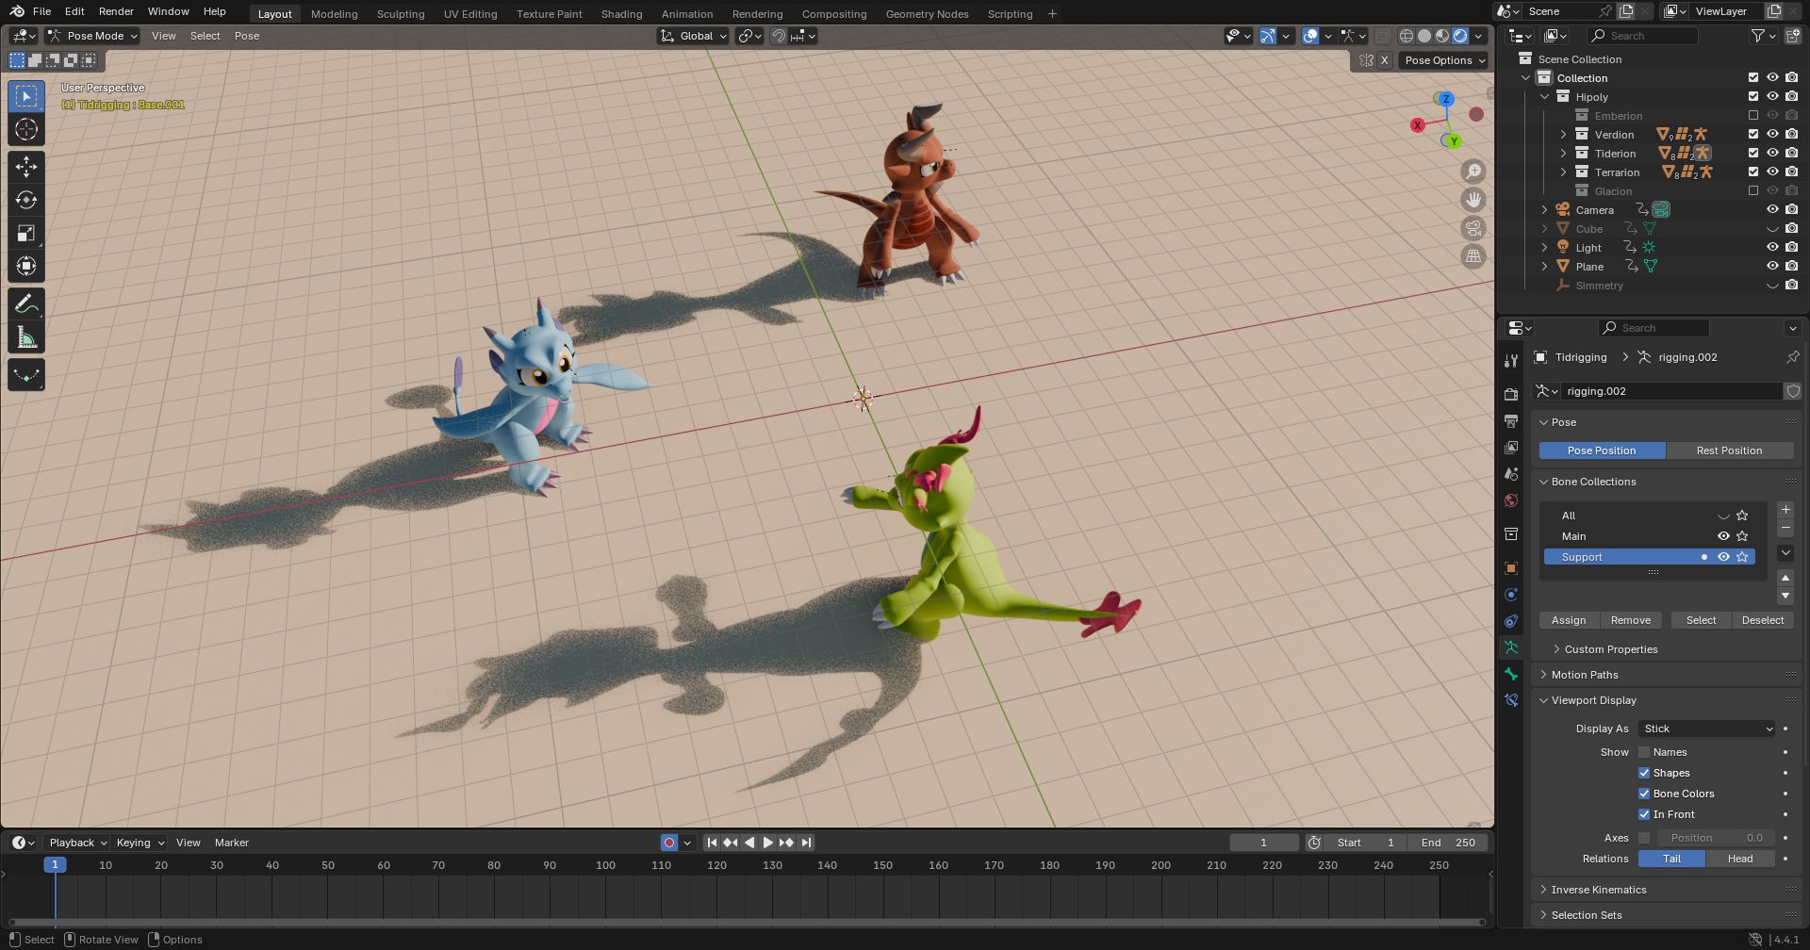
Task: Select the Cursor tool in toolbar
Action: 26,129
